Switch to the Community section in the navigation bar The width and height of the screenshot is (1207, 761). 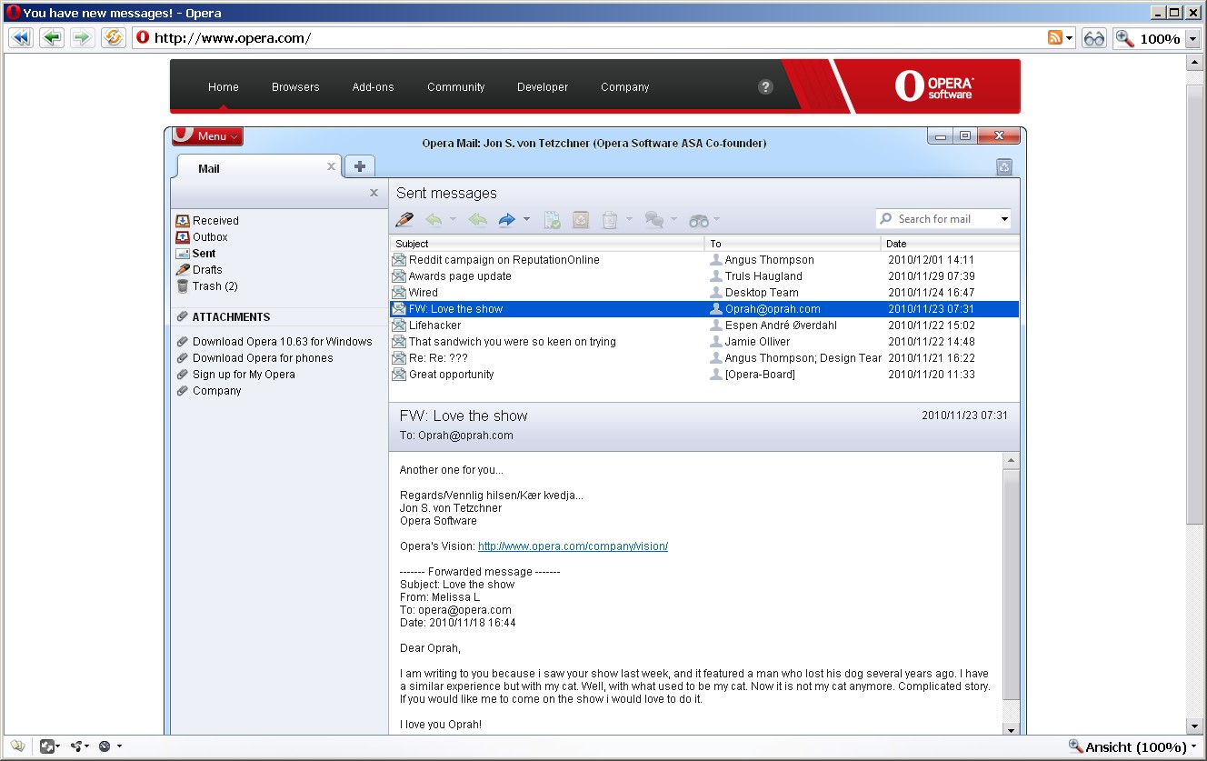point(455,86)
